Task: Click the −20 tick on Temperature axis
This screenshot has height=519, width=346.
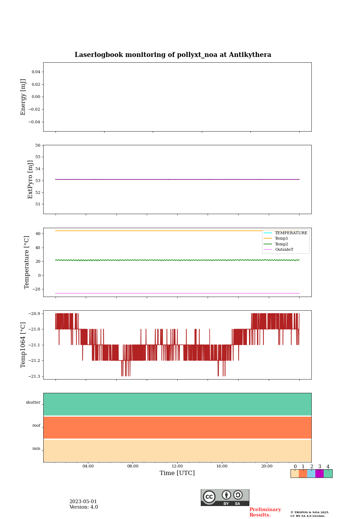Action: coord(37,289)
